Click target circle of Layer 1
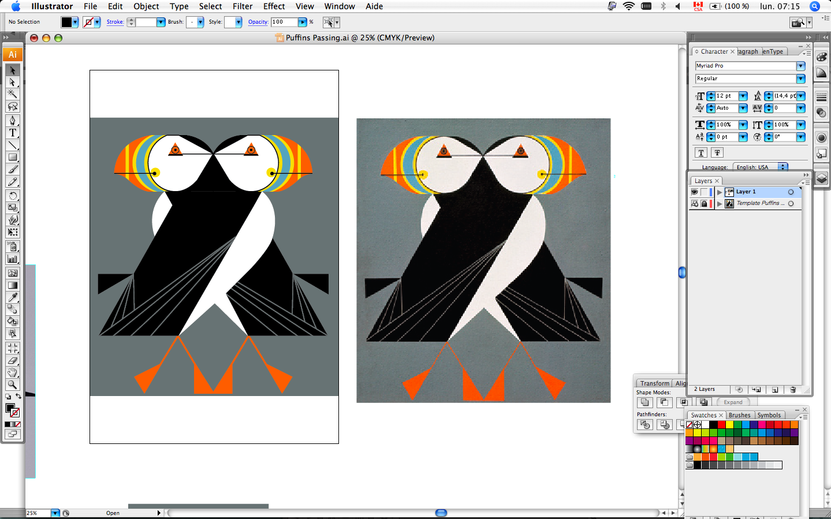831x519 pixels. click(x=791, y=192)
